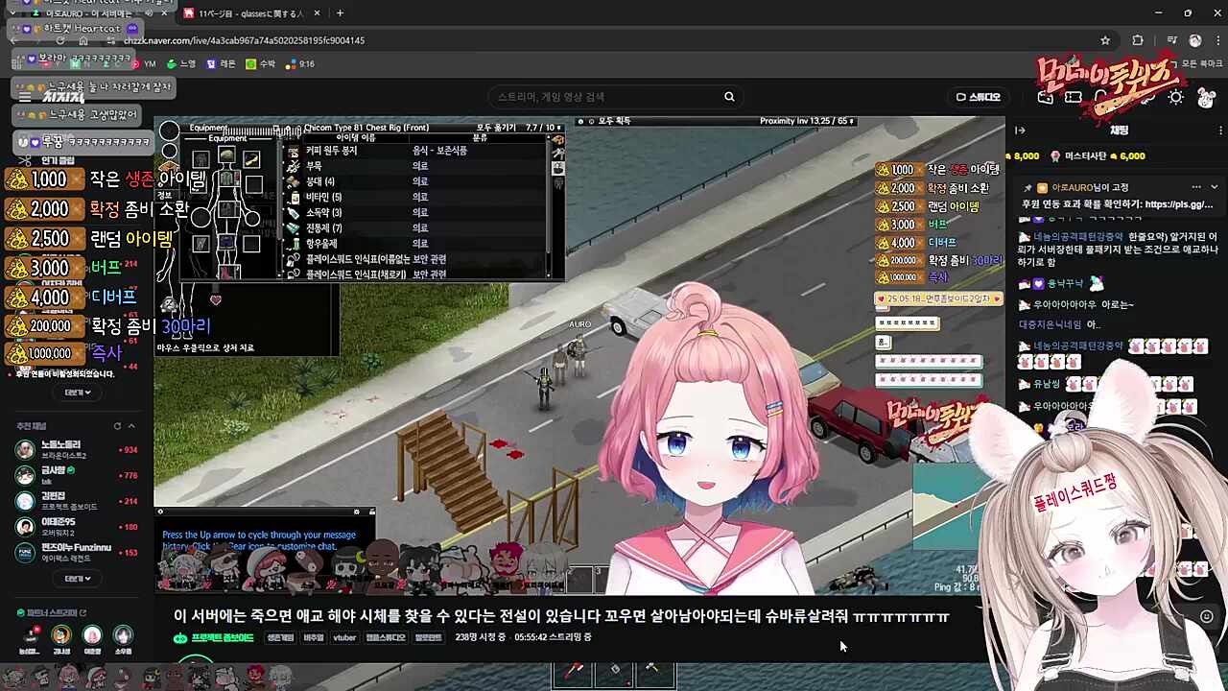This screenshot has width=1228, height=691.
Task: Open the Chrome media control icon
Action: coord(1172,40)
